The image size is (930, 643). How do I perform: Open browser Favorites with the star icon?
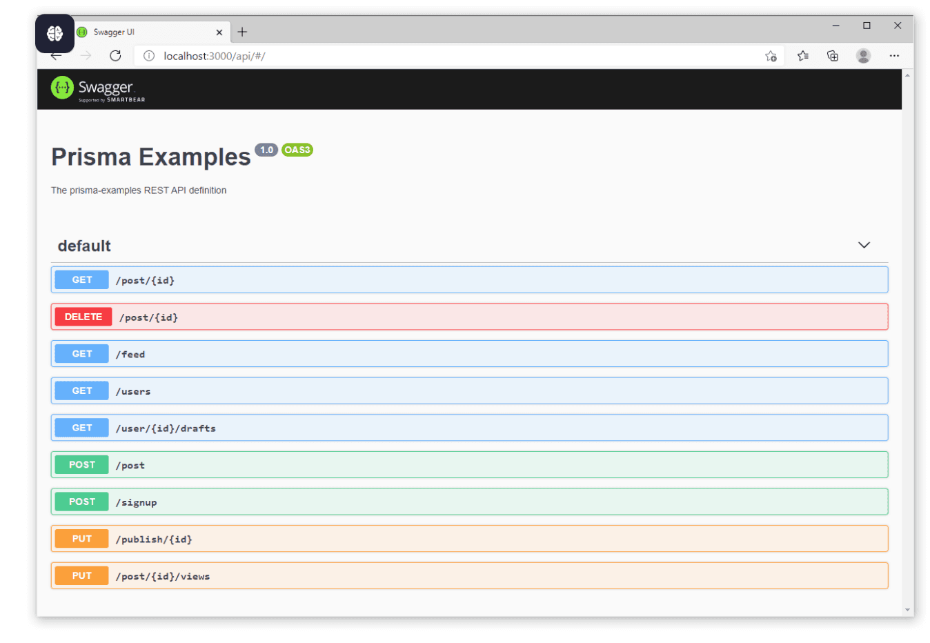802,56
